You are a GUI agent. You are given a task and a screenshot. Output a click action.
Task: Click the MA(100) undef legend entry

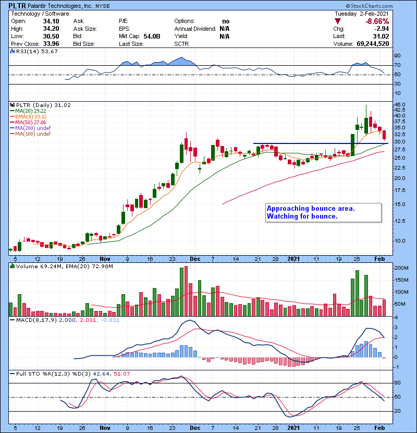[30, 134]
